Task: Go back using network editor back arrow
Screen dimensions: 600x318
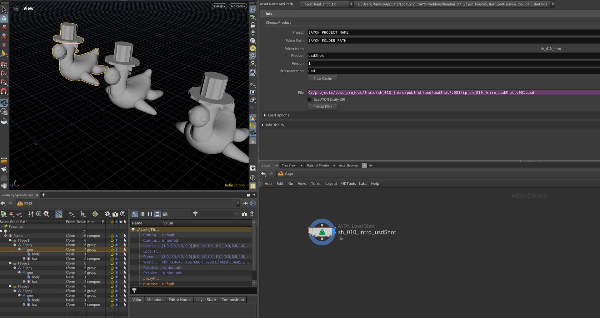Action: point(263,174)
